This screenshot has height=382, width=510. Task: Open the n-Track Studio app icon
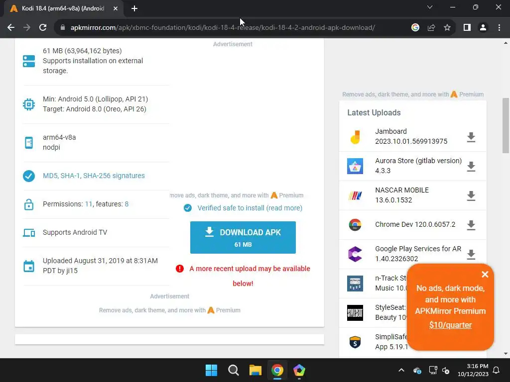coord(355,283)
